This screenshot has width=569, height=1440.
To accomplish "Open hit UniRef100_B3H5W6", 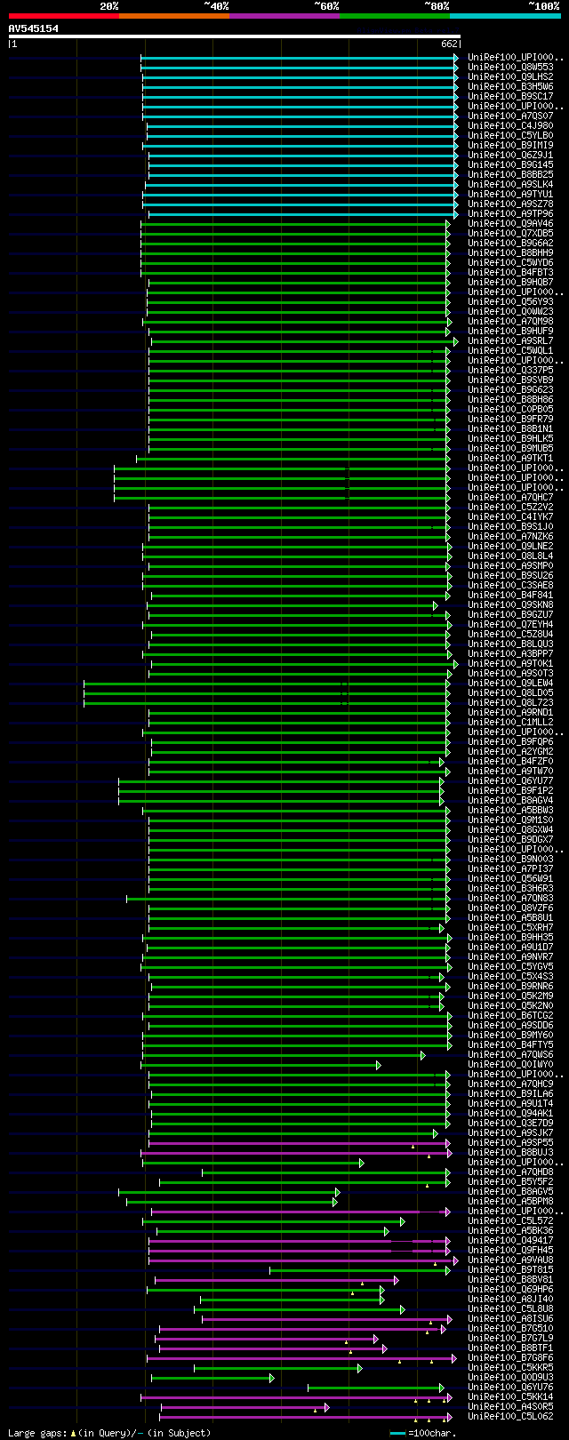I will pyautogui.click(x=510, y=86).
